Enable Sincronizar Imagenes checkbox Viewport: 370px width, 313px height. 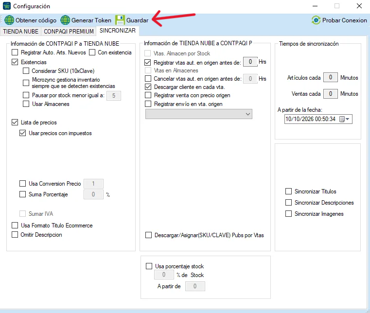(x=289, y=214)
